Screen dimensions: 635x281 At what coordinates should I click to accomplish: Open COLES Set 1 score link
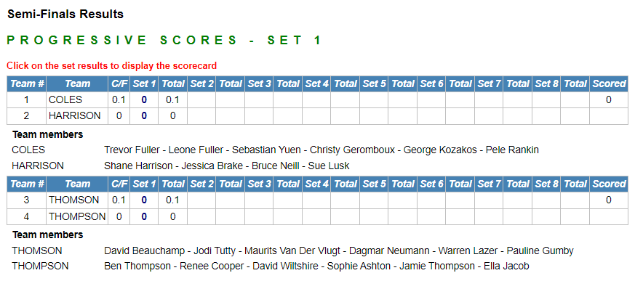[x=144, y=100]
